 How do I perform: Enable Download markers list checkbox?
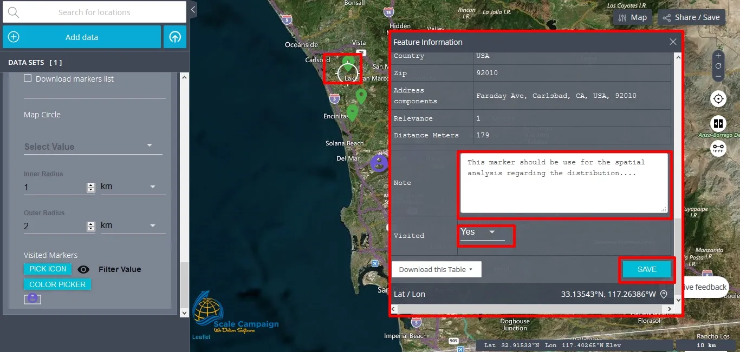(28, 78)
